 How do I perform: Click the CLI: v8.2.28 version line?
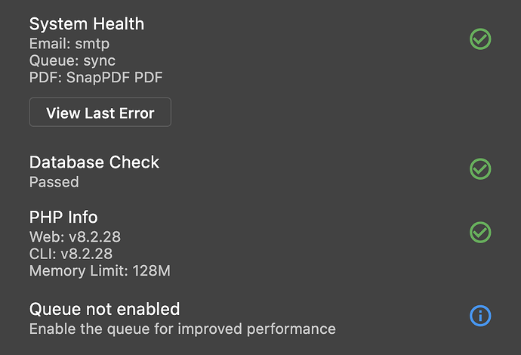71,254
